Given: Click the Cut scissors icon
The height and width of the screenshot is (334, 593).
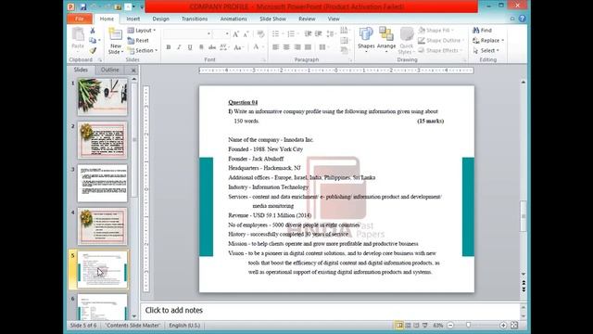Looking at the screenshot, I should coord(93,31).
